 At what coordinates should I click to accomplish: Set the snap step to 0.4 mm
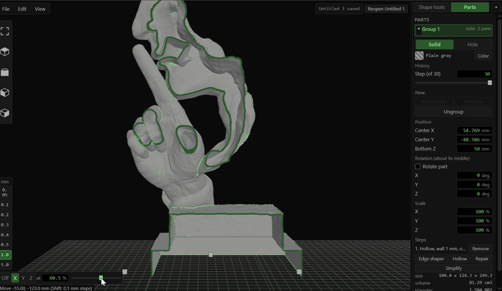point(5,235)
